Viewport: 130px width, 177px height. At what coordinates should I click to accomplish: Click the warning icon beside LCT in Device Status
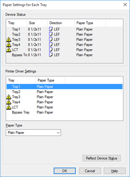click(9, 50)
